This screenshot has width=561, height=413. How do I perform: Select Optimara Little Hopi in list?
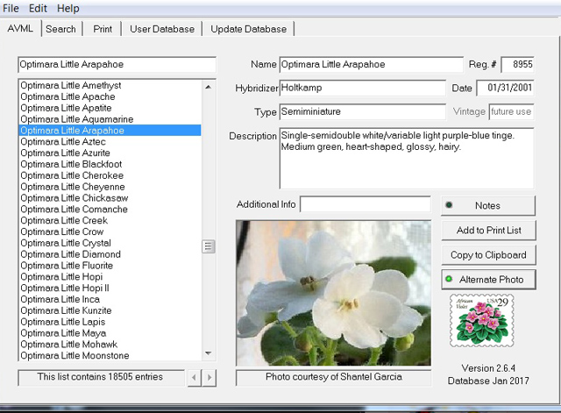point(110,277)
